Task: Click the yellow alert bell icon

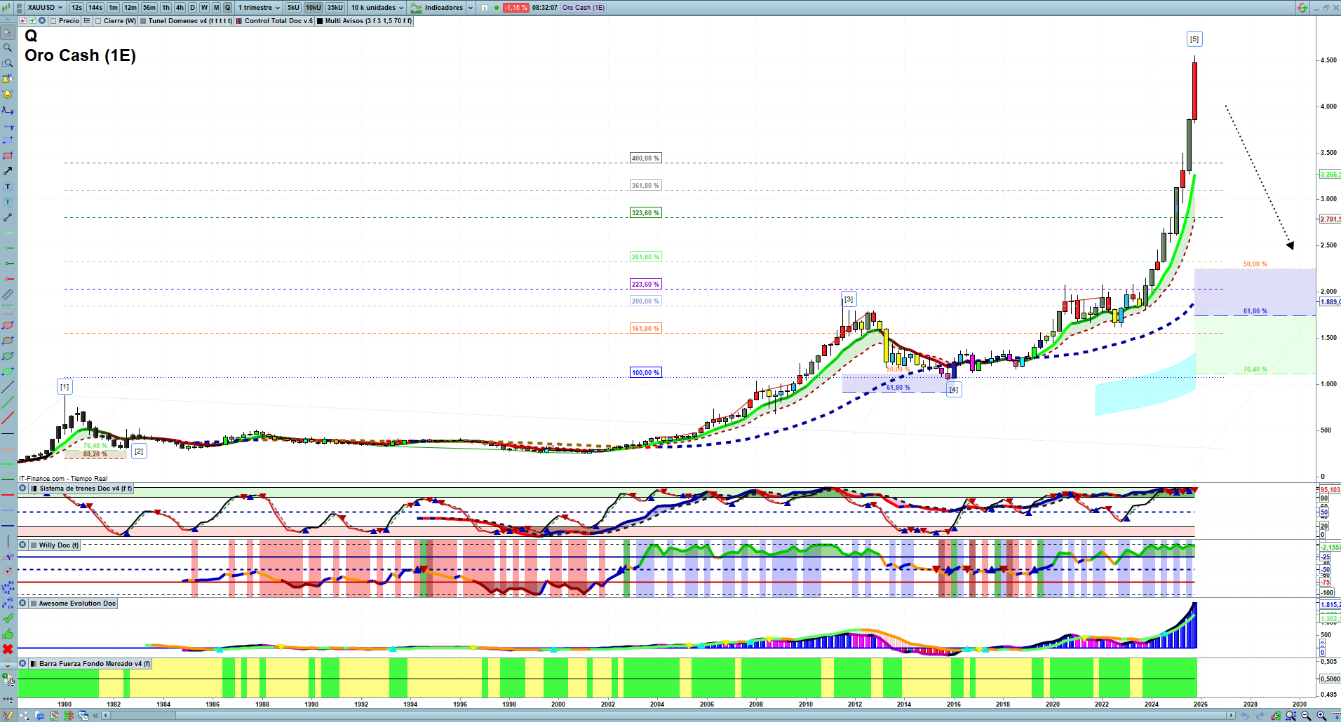Action: click(x=8, y=94)
